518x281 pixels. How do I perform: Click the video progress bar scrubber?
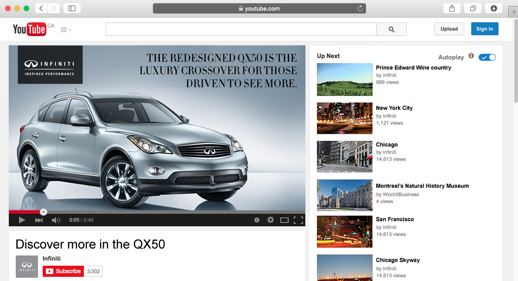(43, 212)
